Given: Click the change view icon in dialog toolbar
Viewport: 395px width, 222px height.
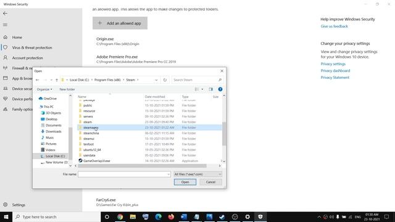Looking at the screenshot, I should [x=197, y=89].
